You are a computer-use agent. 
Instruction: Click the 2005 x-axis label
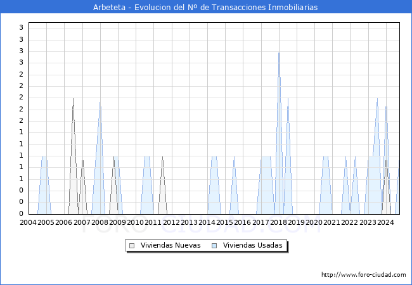tap(46, 222)
